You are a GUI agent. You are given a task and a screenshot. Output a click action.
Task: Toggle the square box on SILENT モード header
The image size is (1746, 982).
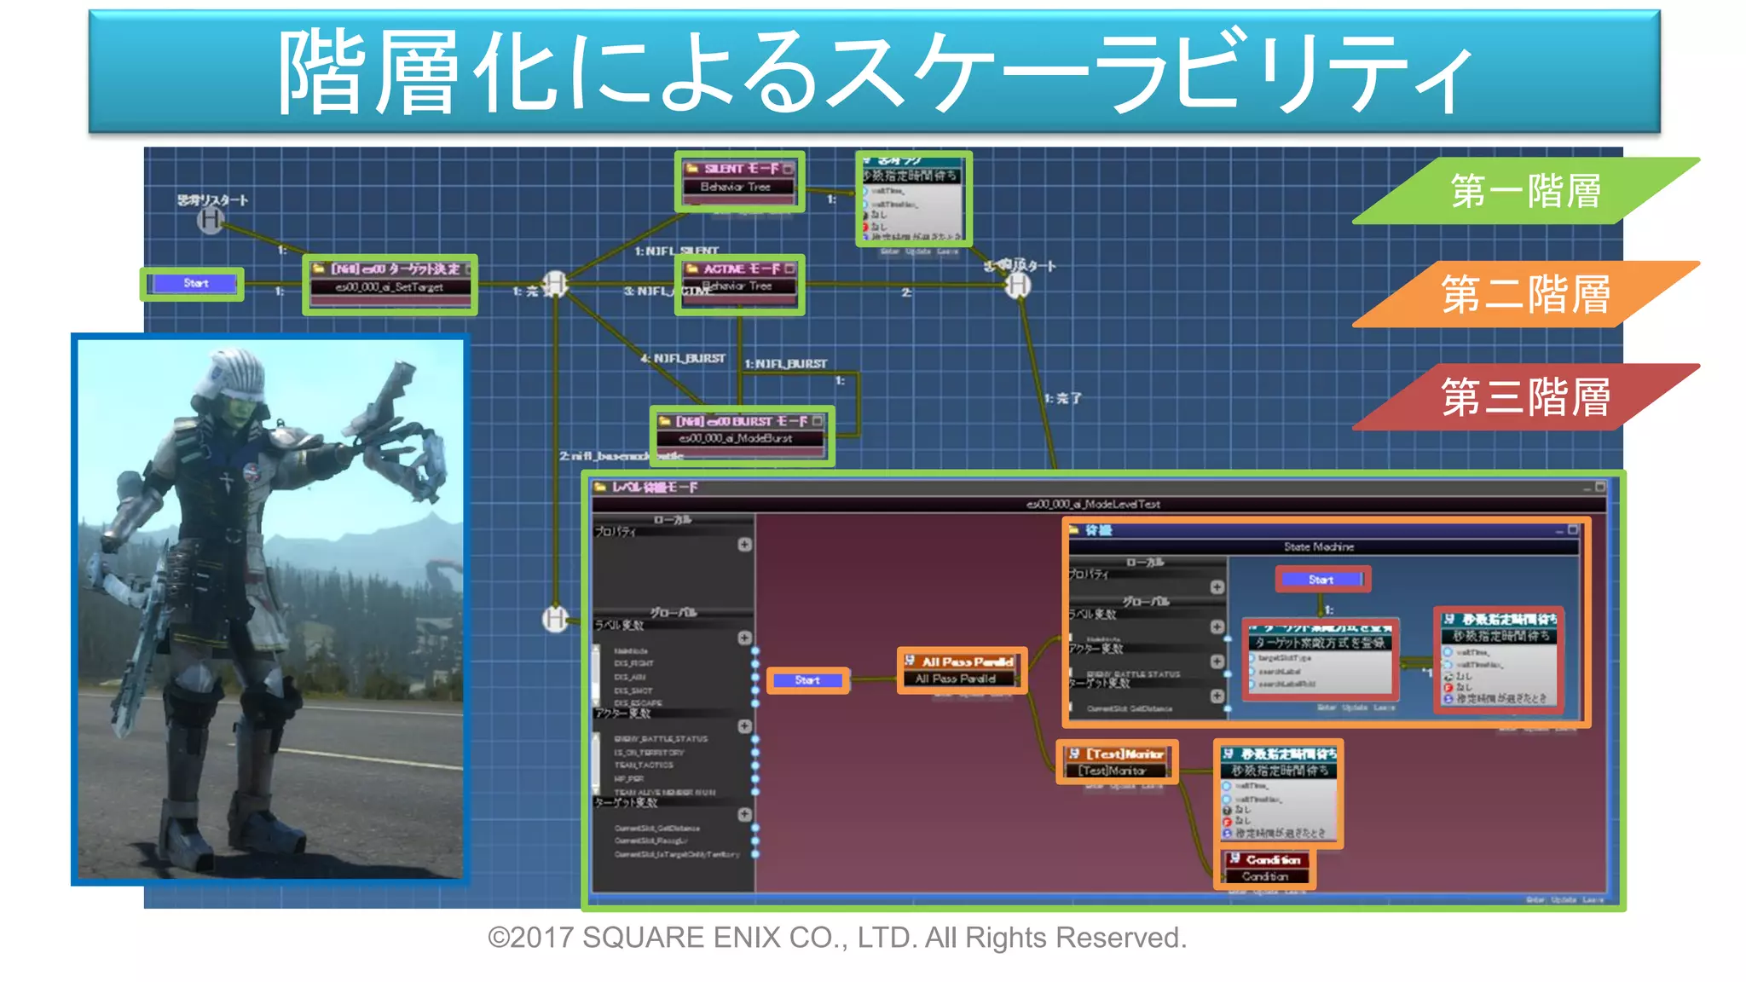[789, 169]
